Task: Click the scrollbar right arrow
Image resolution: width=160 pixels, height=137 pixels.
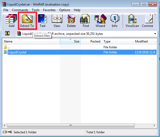Action: [x=154, y=125]
